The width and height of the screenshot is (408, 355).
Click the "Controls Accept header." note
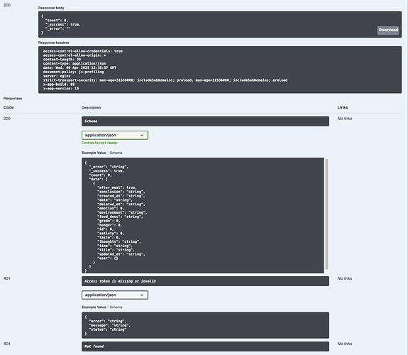100,143
